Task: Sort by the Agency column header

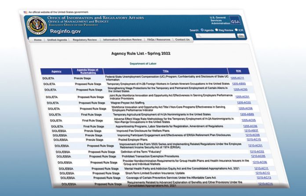Action: (x=56, y=72)
